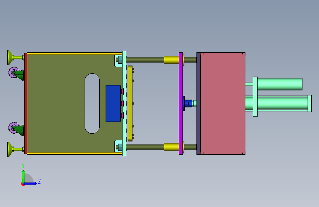Select the upper dark guide rod
Screen dimensions: 319x207
(x=145, y=60)
